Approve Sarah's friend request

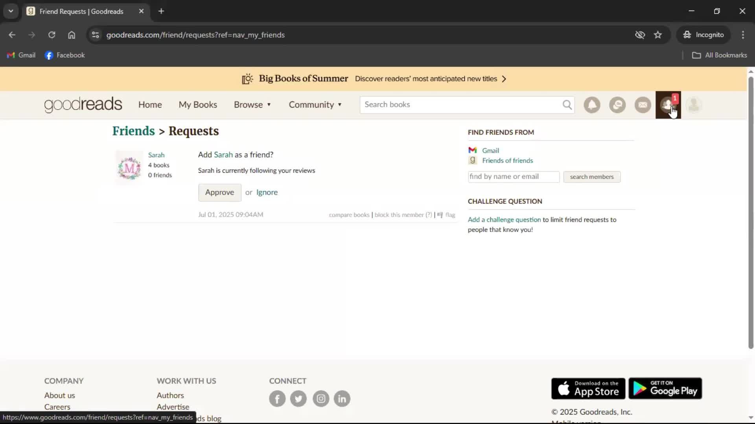[219, 192]
